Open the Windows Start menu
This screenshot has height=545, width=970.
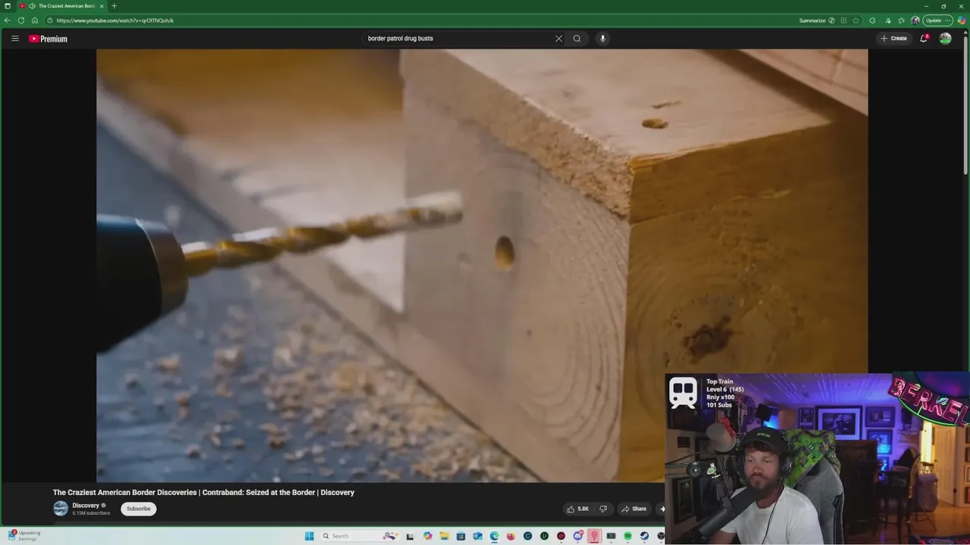[309, 536]
